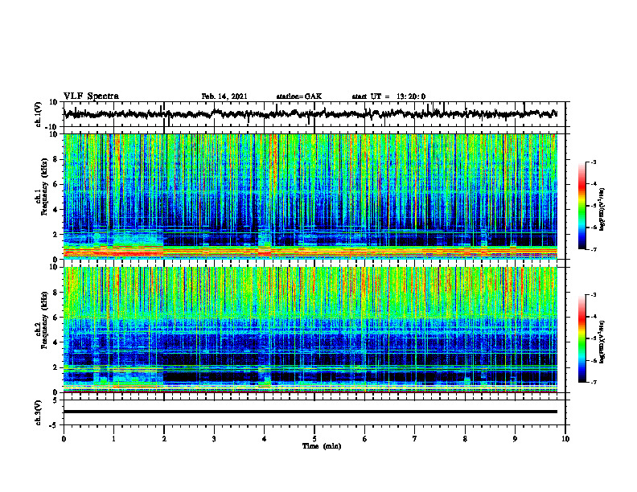Screen dimensions: 637x492
Task: Click the ch.2 colorbar legend "log(PSD)(V²/Hz)"
Action: [602, 342]
